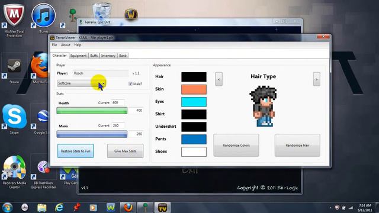Select next Hair Type arrow

coord(316,79)
